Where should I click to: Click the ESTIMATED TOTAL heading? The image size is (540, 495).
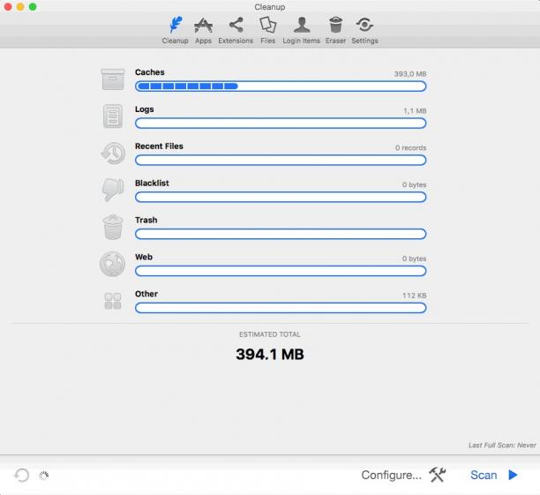point(270,334)
